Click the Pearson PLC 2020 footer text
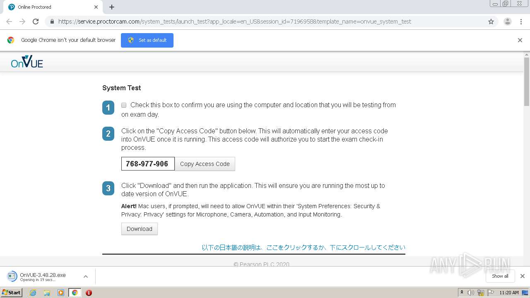Viewport: 530px width, 298px height. pos(261,264)
